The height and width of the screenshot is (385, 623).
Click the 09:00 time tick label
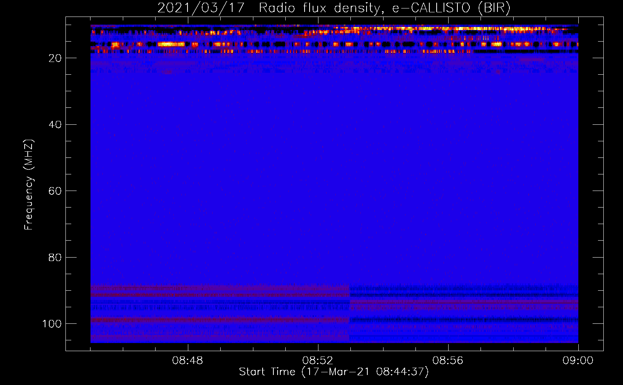(578, 361)
